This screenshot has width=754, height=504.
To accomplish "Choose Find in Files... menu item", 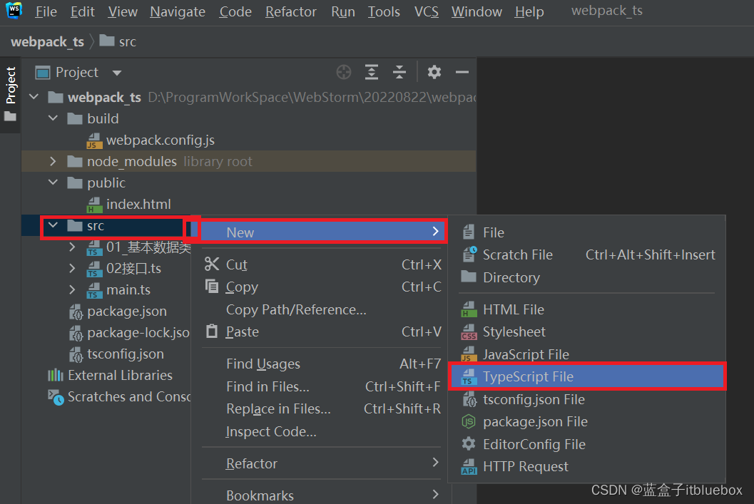I will point(322,387).
